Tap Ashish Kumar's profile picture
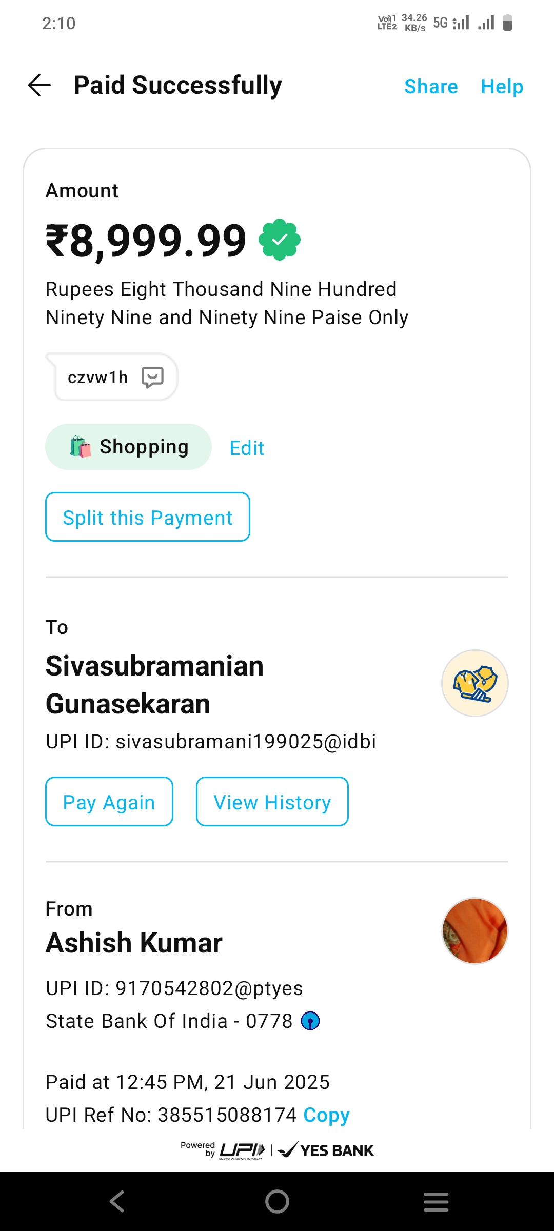 [474, 931]
